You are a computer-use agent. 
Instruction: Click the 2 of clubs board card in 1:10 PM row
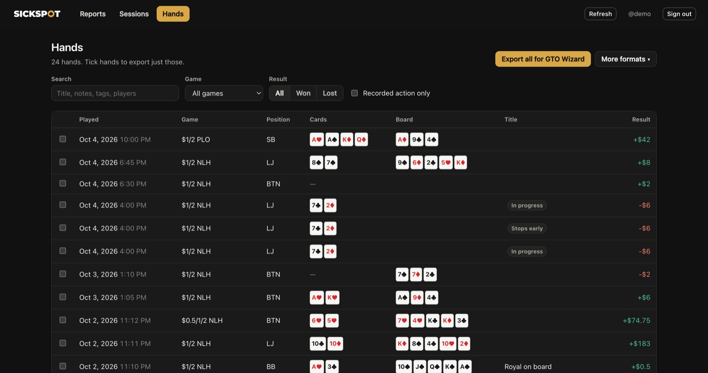tap(430, 274)
